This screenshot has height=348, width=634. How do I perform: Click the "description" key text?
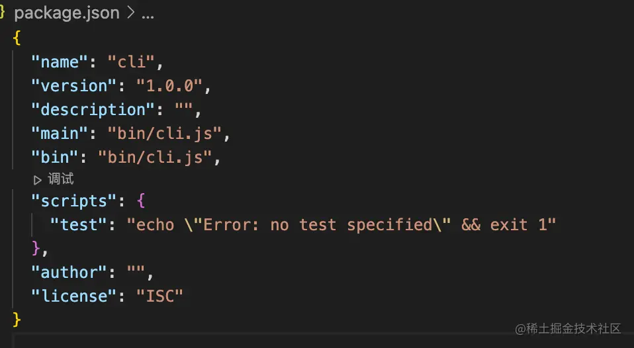(x=93, y=110)
